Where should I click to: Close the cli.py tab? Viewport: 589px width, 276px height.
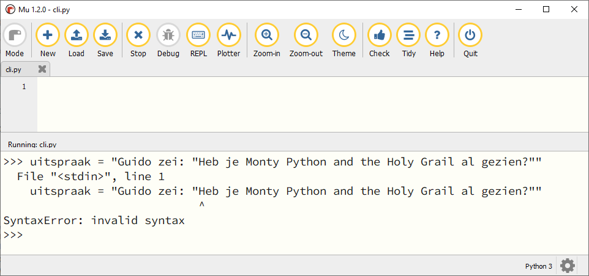pos(42,69)
